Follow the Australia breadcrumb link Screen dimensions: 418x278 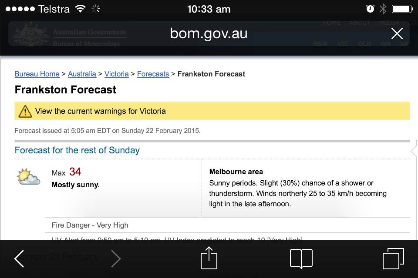point(82,74)
